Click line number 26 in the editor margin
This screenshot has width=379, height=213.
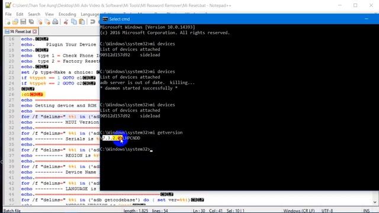coord(11,95)
